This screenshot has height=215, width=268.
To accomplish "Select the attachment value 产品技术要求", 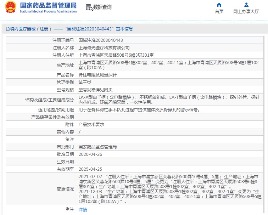I will (x=91, y=125).
